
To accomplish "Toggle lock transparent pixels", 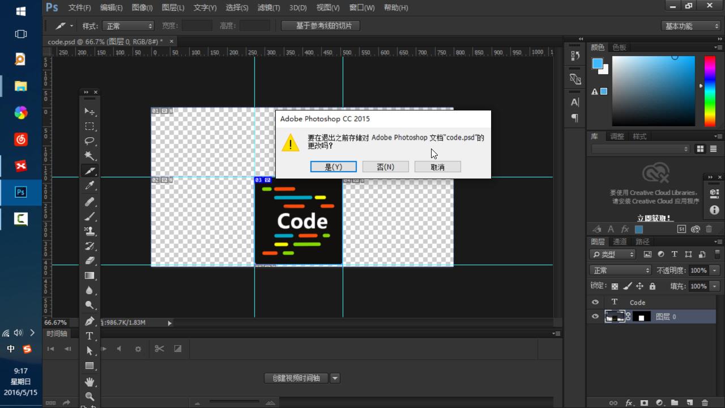I will [615, 286].
